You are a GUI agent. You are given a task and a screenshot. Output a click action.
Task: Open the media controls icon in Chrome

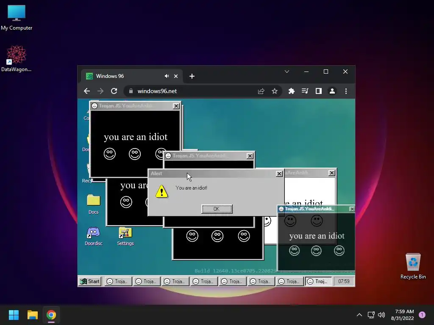305,91
